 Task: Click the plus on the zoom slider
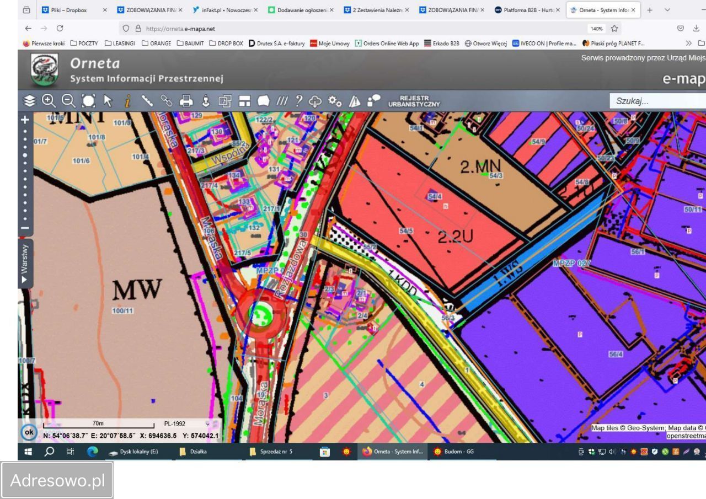(24, 120)
